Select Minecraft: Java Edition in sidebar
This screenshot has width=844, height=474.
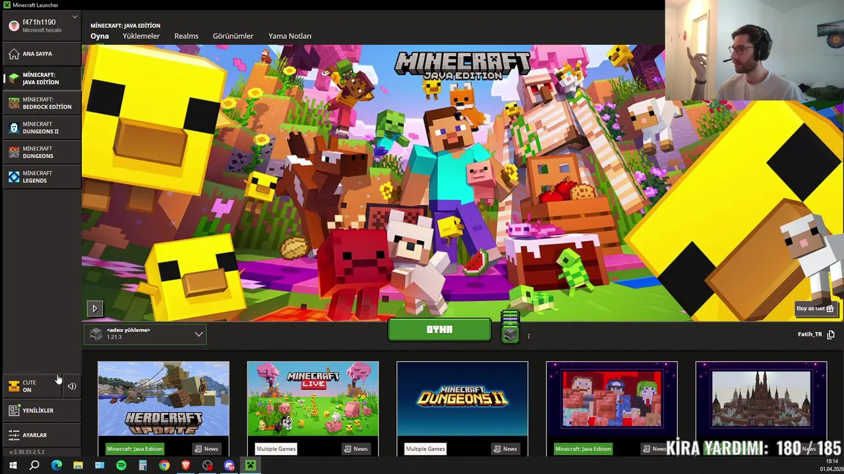click(x=42, y=78)
